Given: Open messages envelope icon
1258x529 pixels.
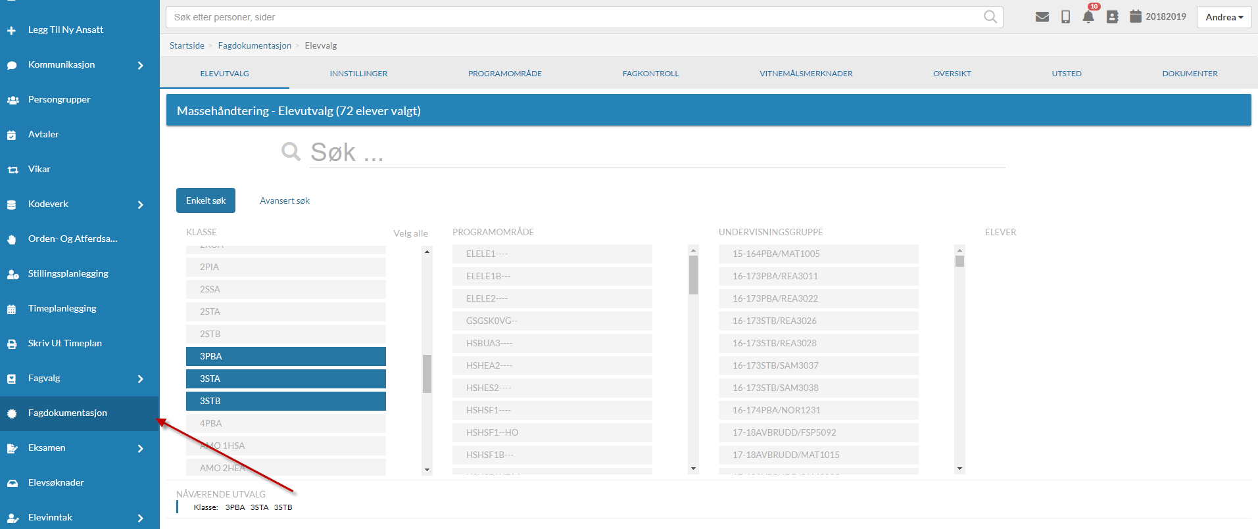Looking at the screenshot, I should coord(1042,17).
